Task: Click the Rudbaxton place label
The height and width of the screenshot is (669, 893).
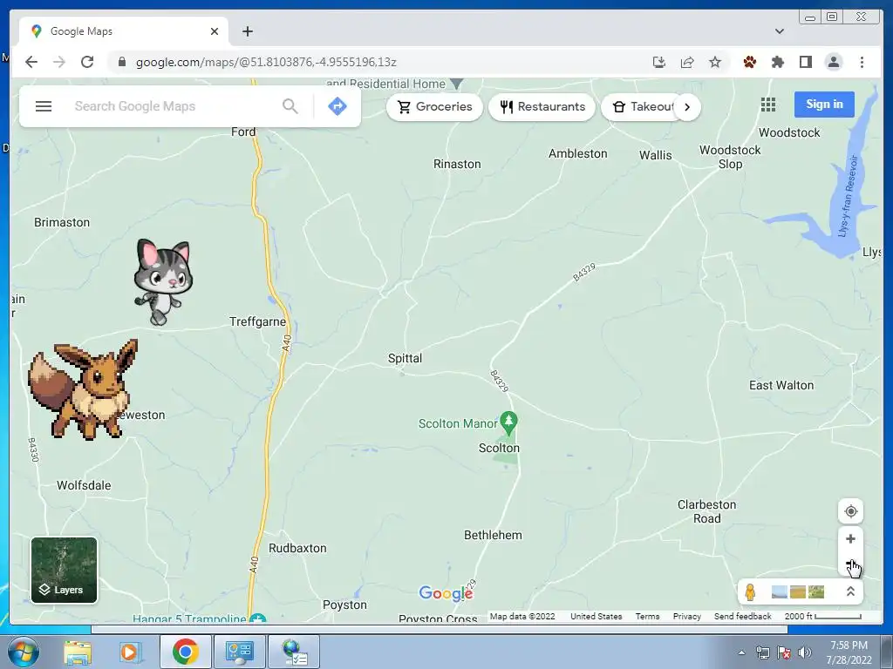Action: (x=297, y=549)
